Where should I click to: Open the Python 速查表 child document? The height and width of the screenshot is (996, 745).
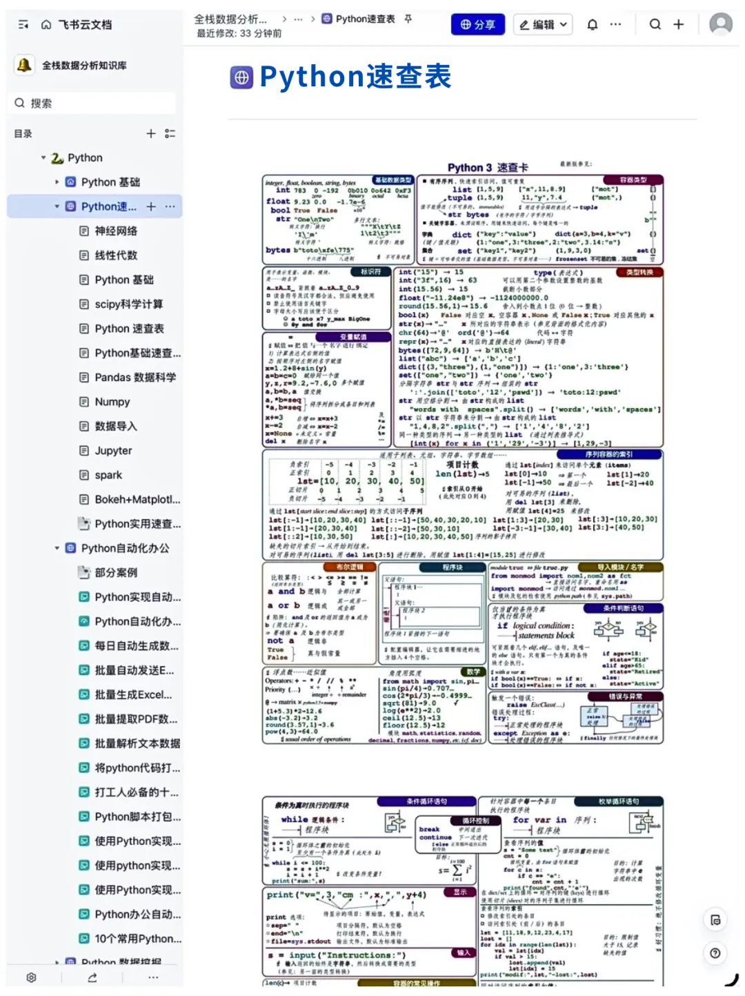129,329
